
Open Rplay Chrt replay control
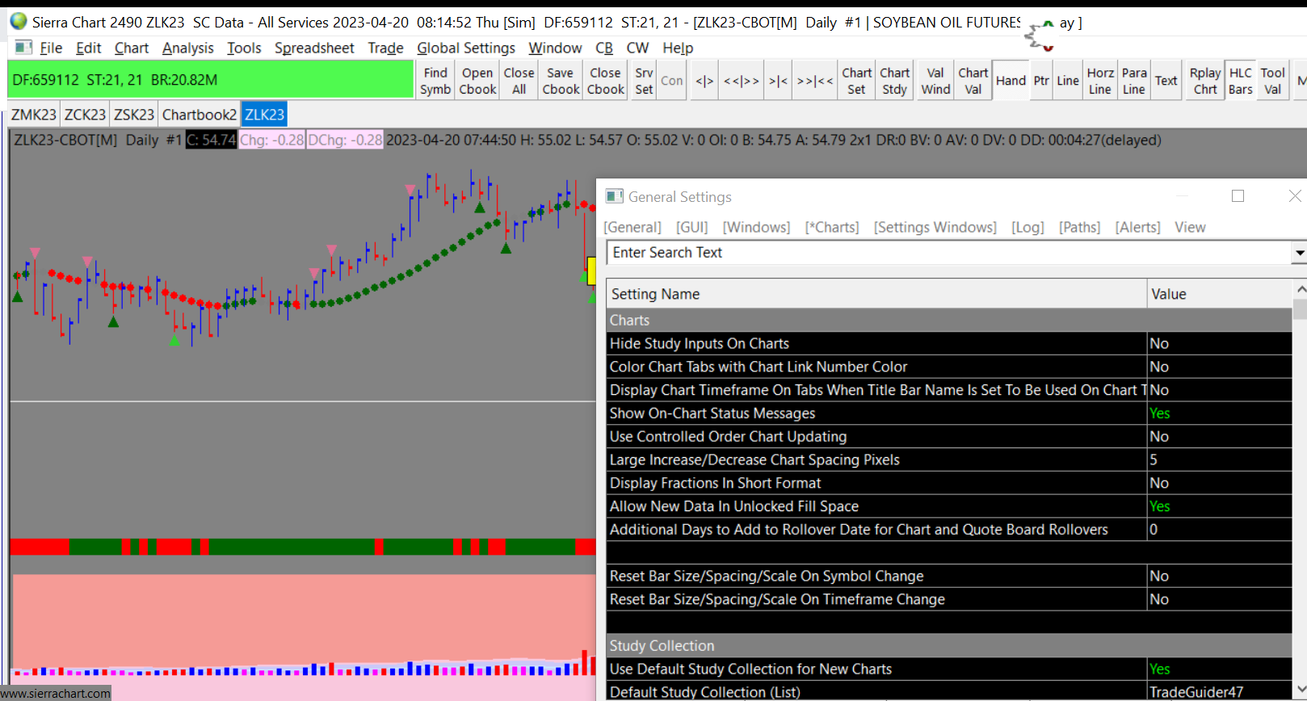pyautogui.click(x=1205, y=81)
